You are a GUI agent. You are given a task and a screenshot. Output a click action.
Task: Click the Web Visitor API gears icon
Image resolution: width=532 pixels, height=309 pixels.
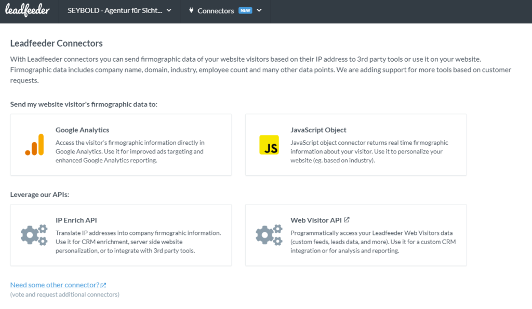coord(269,235)
